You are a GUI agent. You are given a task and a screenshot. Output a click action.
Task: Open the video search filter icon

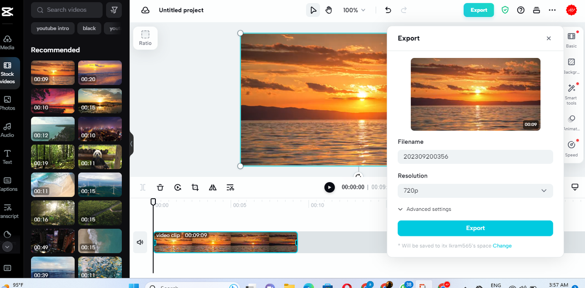pyautogui.click(x=114, y=10)
